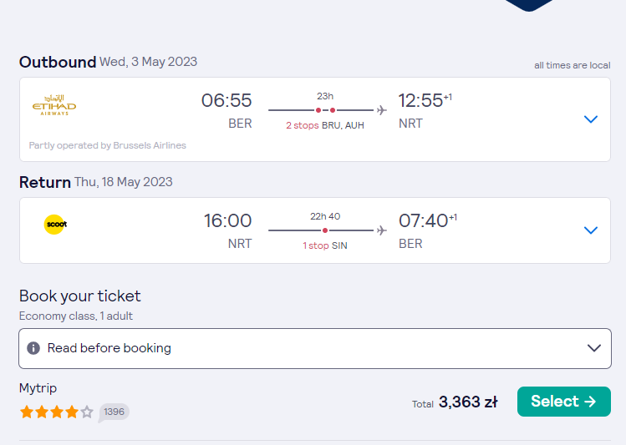
Task: Click the outbound 06:55 BER departure time
Action: [x=226, y=110]
